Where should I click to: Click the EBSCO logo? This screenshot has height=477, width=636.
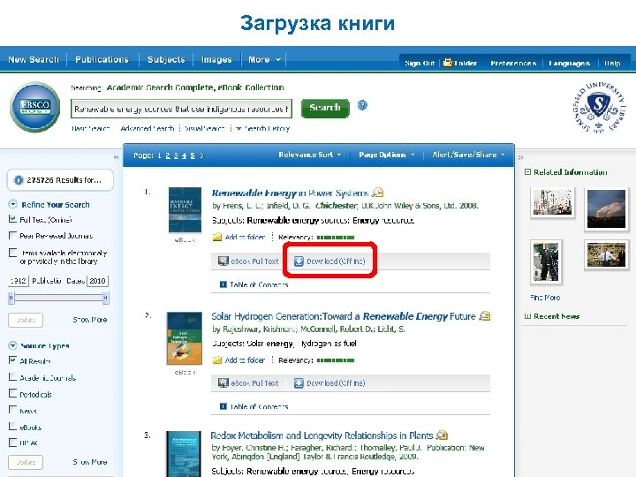tap(35, 108)
